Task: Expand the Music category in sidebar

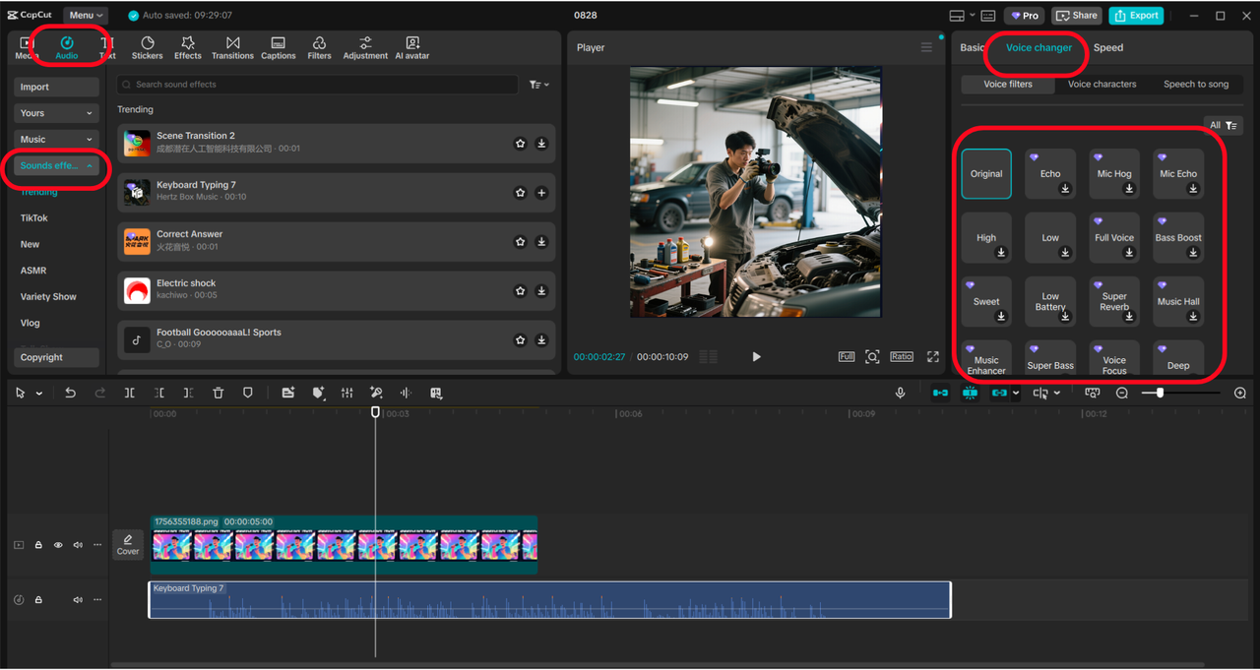Action: click(x=56, y=140)
